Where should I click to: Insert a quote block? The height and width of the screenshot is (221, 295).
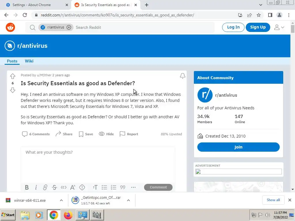123,187
